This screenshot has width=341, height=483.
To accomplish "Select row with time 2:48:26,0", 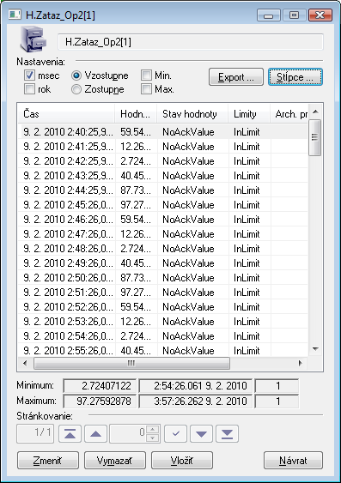I will pyautogui.click(x=163, y=248).
